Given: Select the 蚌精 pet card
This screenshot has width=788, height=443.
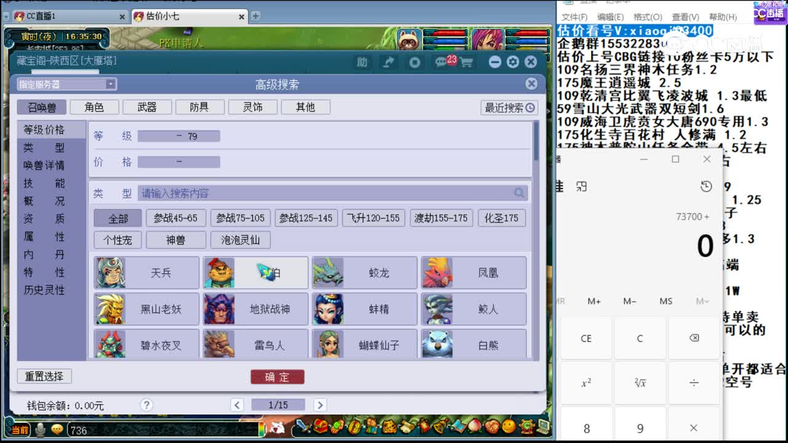Looking at the screenshot, I should click(x=365, y=309).
